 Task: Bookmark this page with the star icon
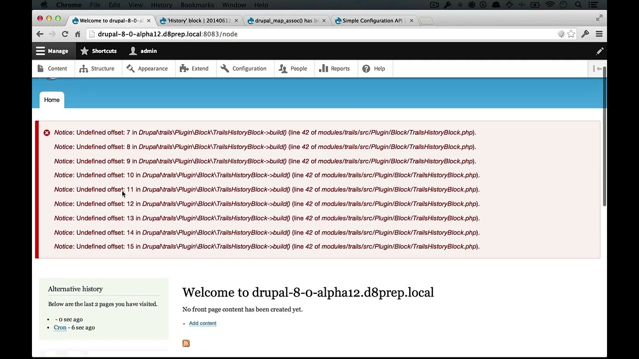[571, 34]
